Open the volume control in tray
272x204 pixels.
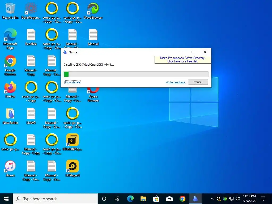[x=238, y=199]
